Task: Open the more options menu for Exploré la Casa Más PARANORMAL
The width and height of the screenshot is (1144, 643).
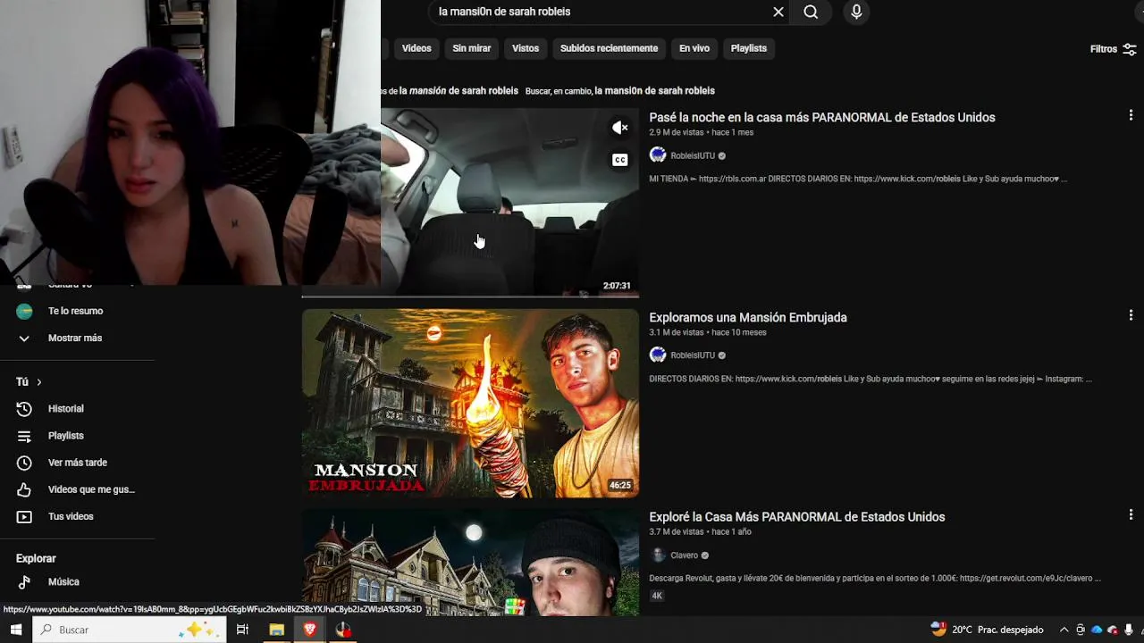Action: click(x=1131, y=514)
